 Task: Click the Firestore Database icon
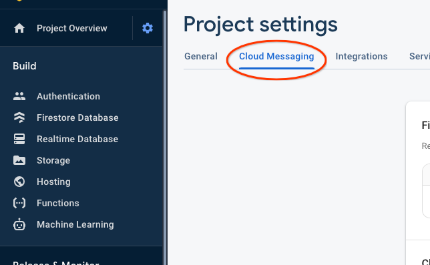coord(19,117)
